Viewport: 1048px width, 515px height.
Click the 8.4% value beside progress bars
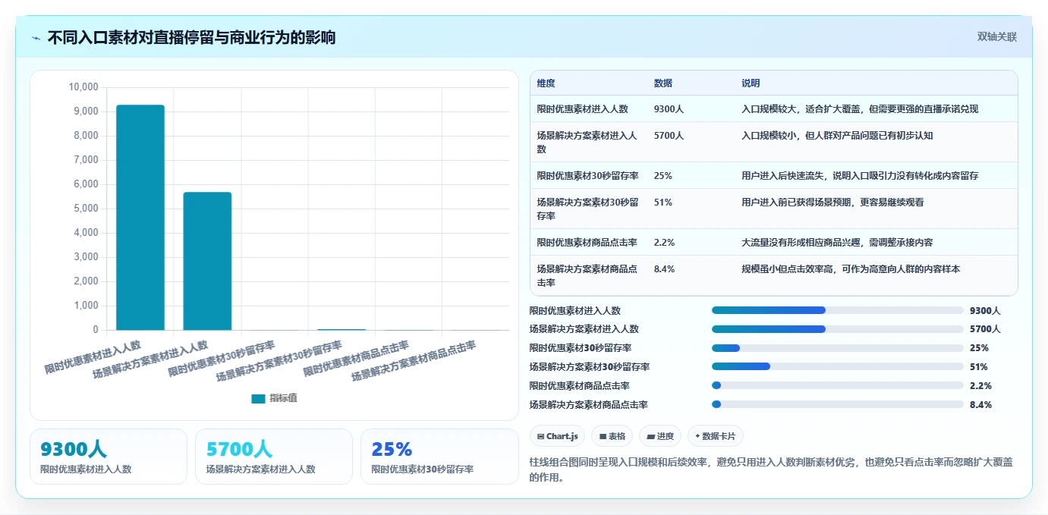980,404
